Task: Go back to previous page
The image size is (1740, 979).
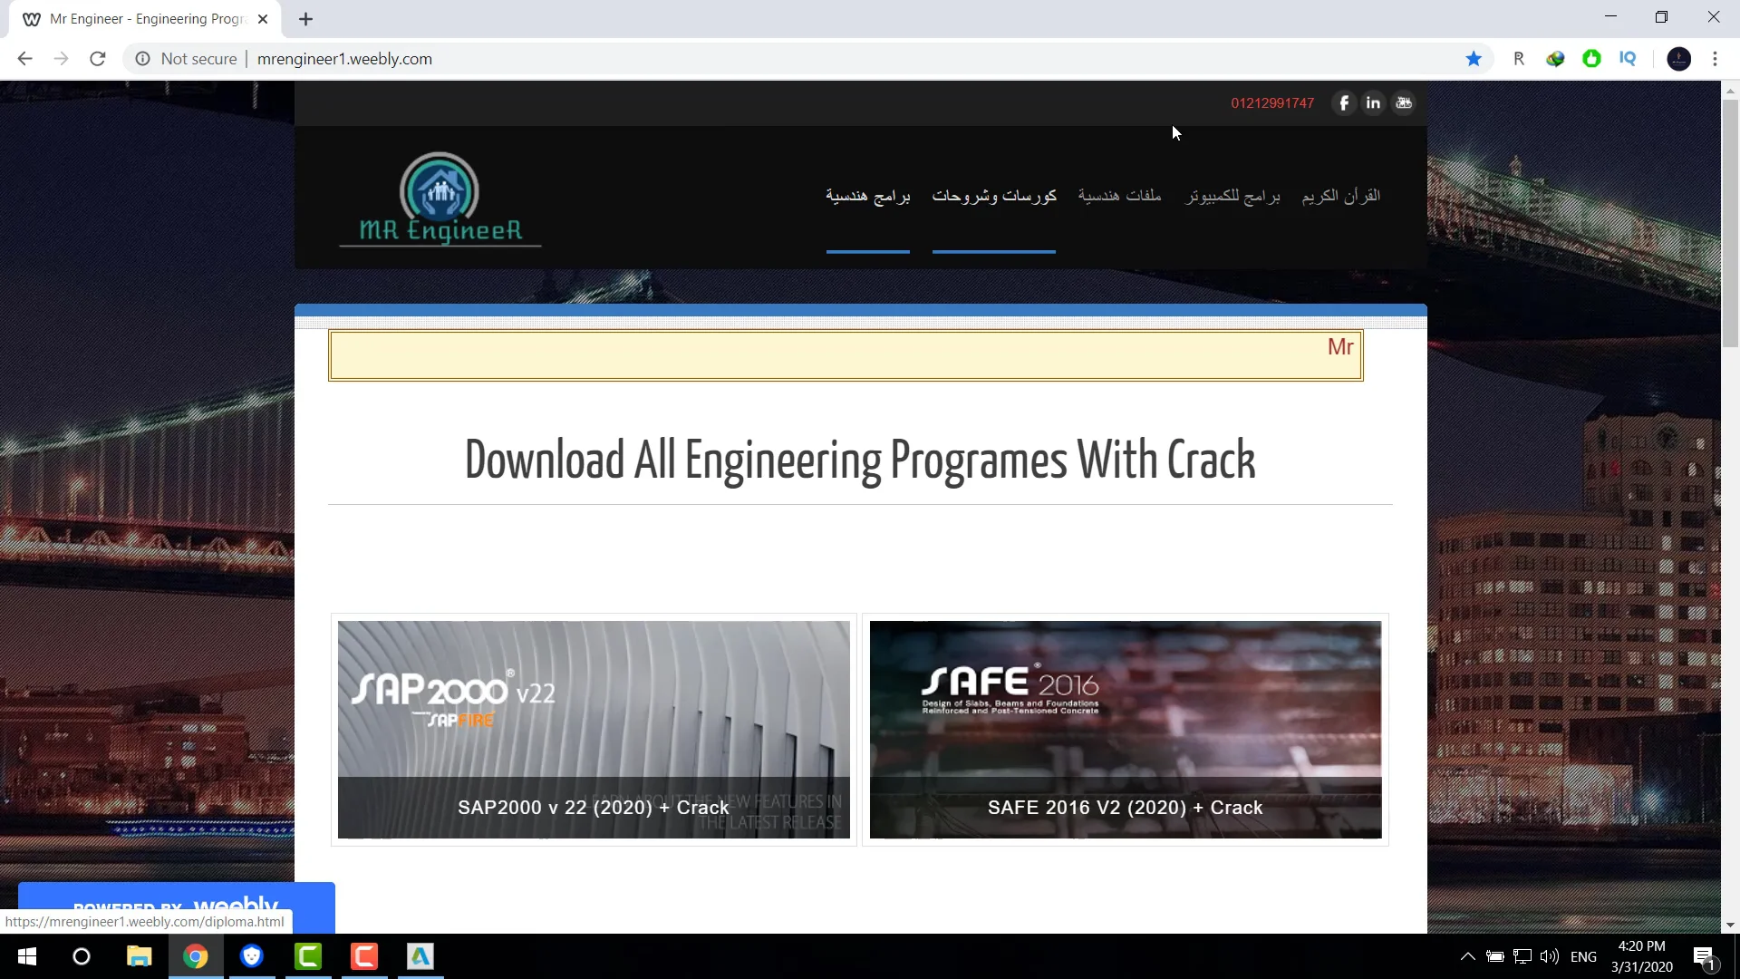Action: [24, 59]
